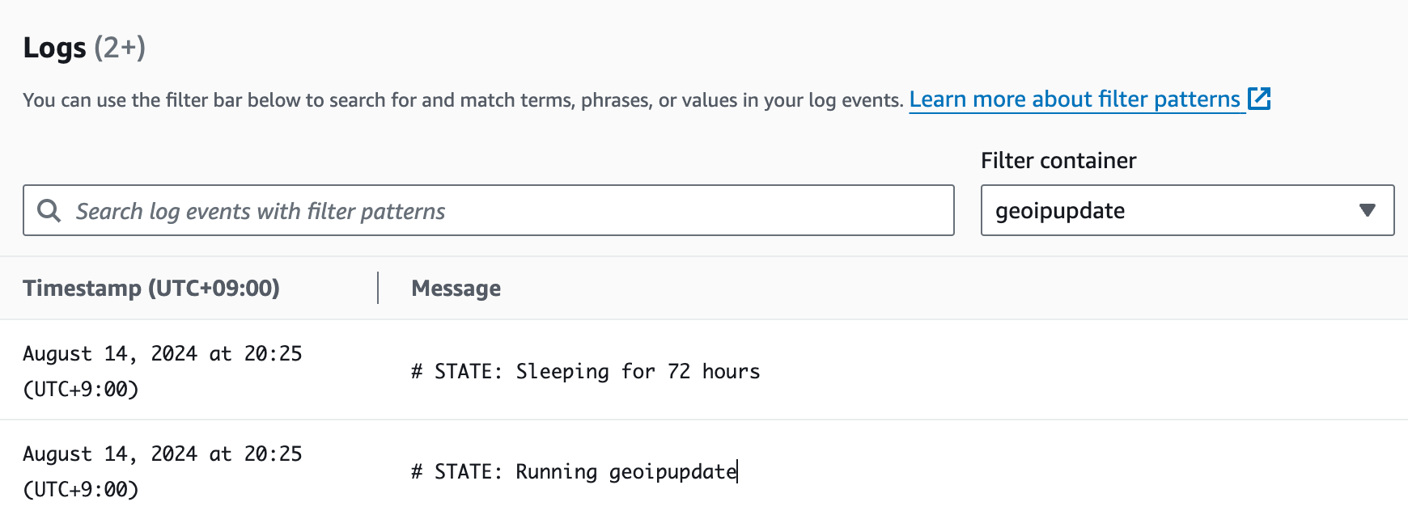Click the magnifying glass search icon

49,211
